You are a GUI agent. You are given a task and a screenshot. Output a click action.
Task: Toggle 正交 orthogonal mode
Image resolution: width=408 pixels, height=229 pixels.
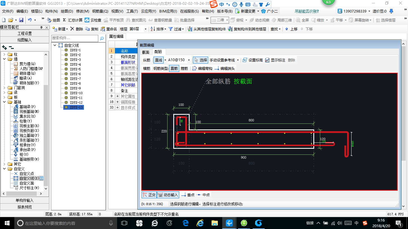(x=149, y=195)
